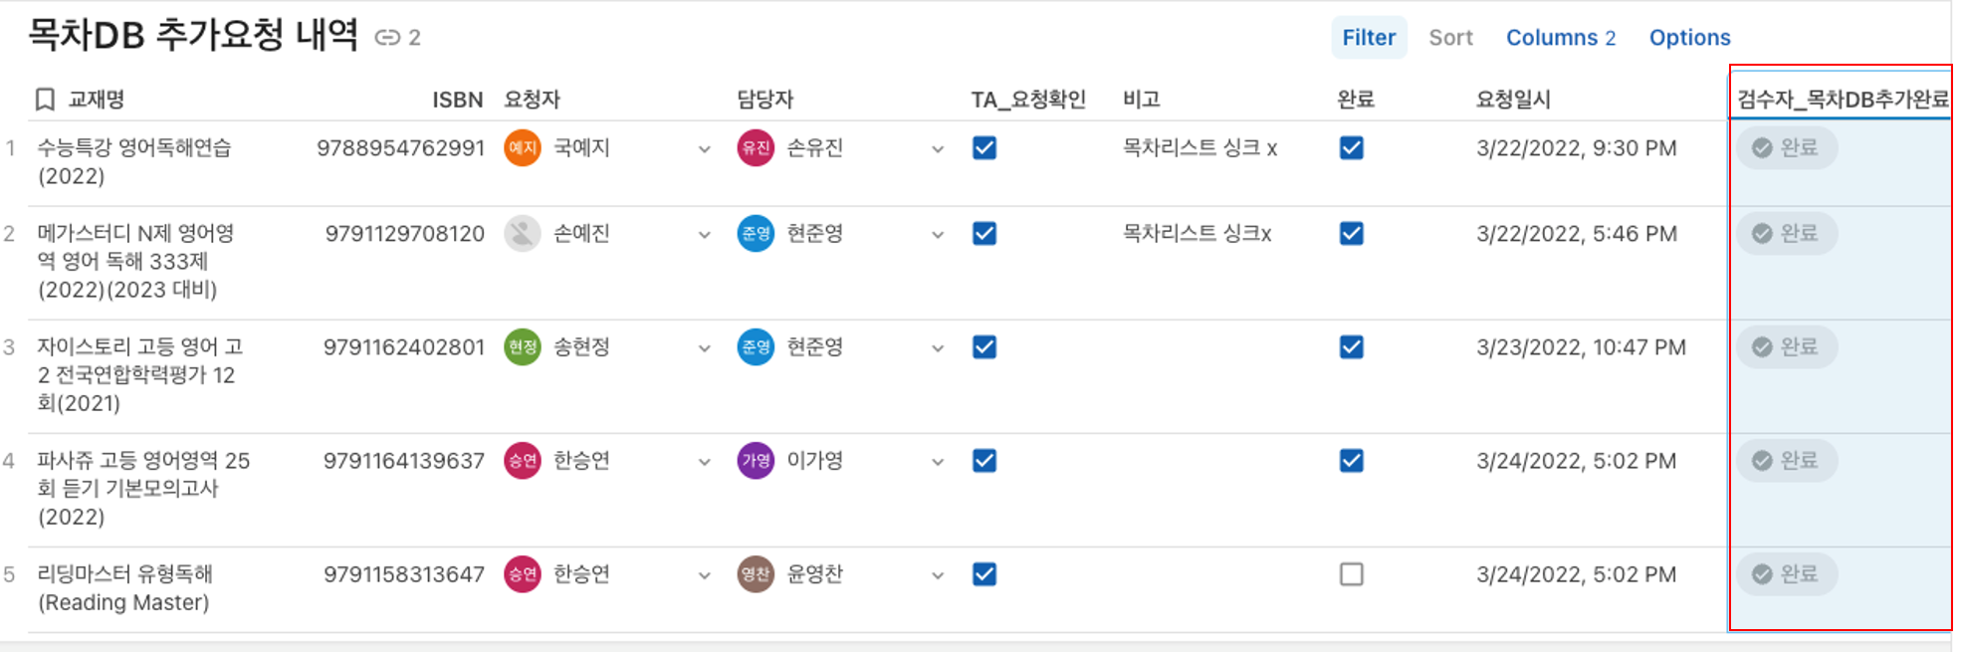Uncheck the 완료 checkbox on row 2
The width and height of the screenshot is (1963, 652).
[1352, 234]
